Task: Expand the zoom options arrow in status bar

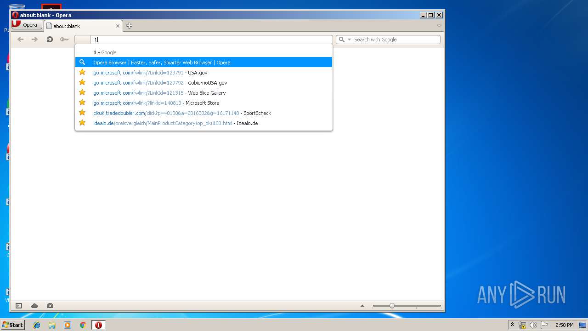Action: click(362, 306)
